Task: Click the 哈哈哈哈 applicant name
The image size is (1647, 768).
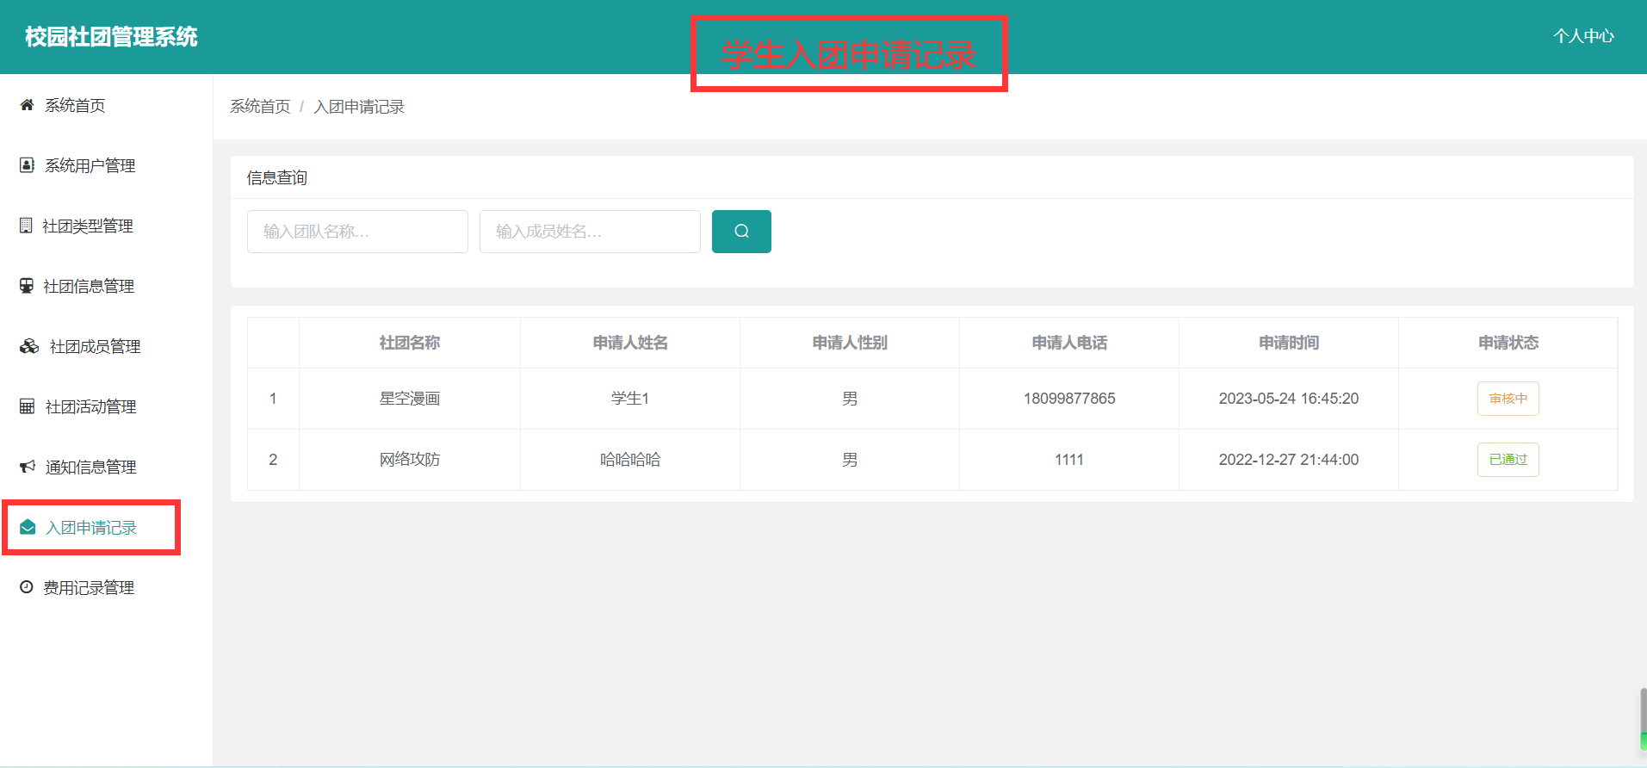Action: click(630, 460)
